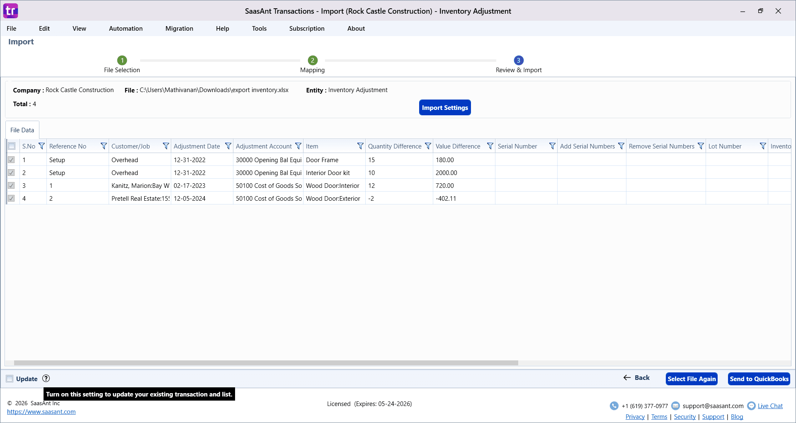The width and height of the screenshot is (796, 423).
Task: Click the Live Chat bubble icon
Action: click(751, 406)
